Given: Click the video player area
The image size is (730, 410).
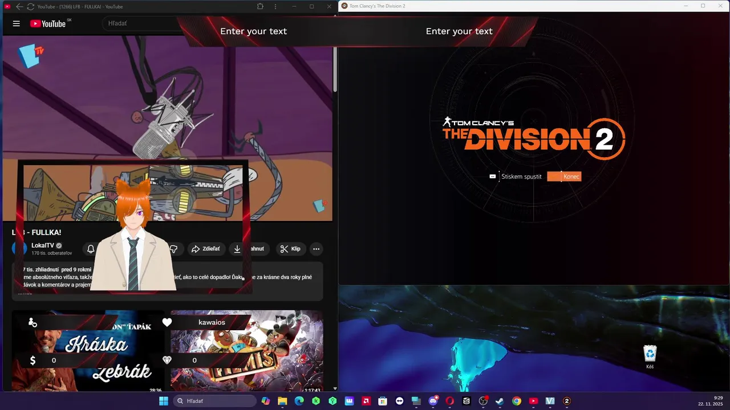Looking at the screenshot, I should [x=167, y=128].
